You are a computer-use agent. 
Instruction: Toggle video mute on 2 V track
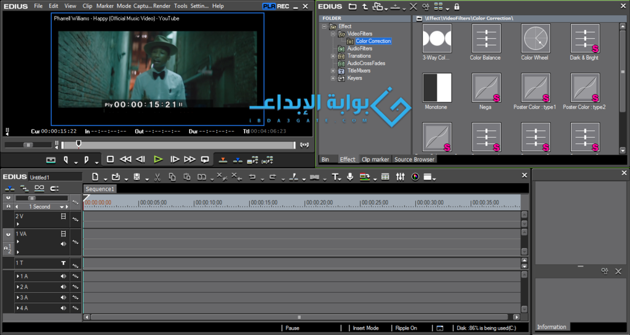tap(63, 216)
